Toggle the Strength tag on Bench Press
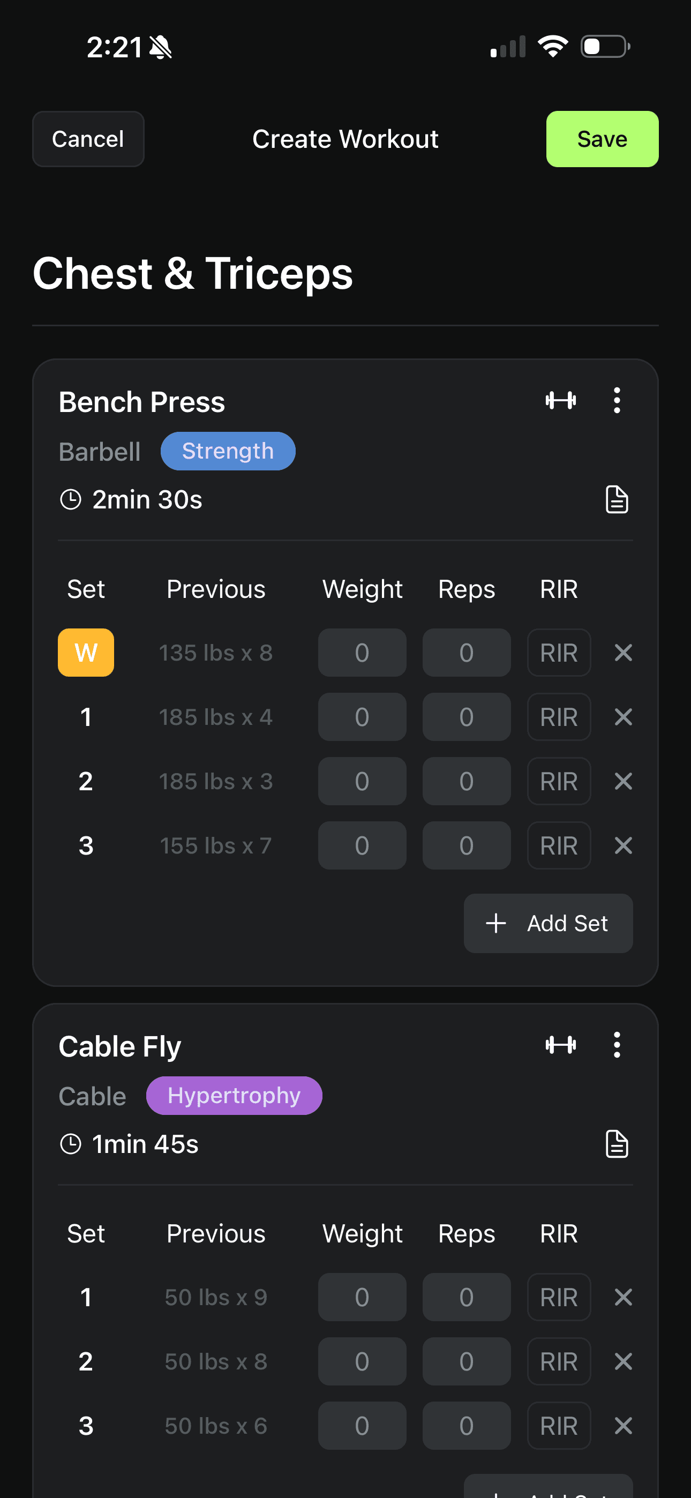 click(x=228, y=451)
